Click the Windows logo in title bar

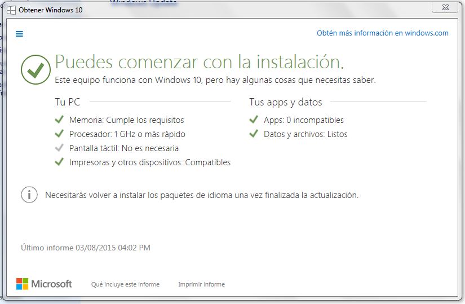(x=11, y=10)
